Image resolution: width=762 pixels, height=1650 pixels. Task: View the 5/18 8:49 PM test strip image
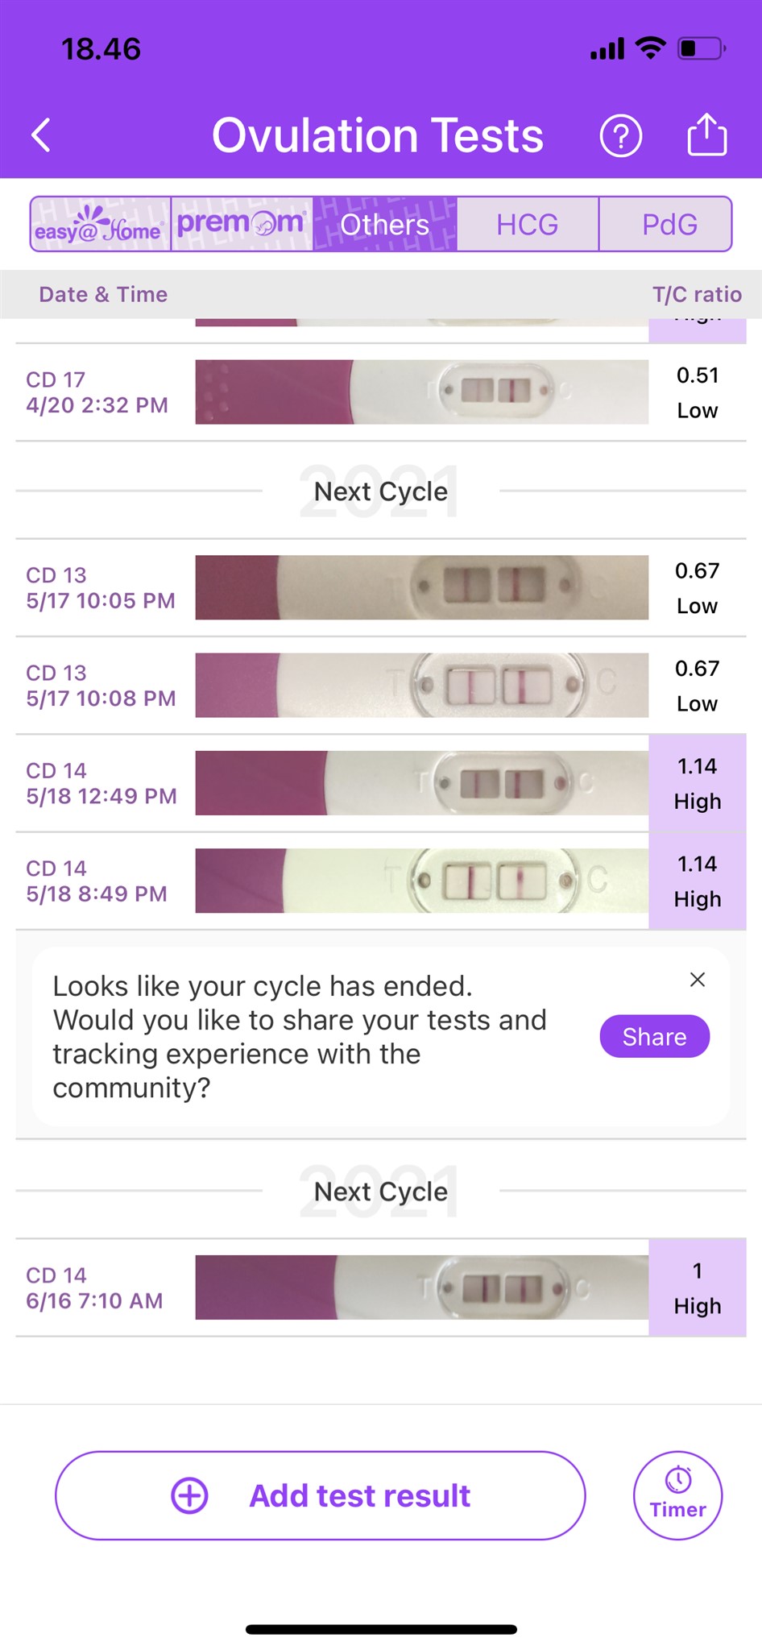pyautogui.click(x=421, y=881)
